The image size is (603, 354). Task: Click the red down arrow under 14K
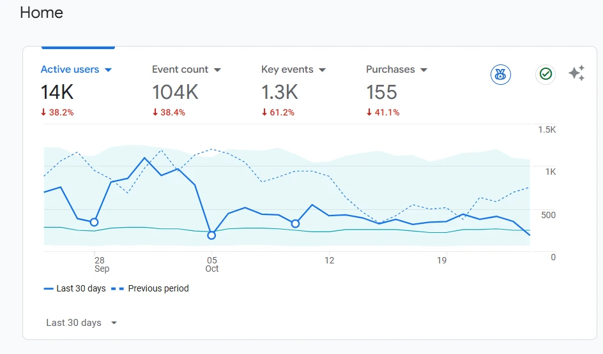click(x=43, y=113)
